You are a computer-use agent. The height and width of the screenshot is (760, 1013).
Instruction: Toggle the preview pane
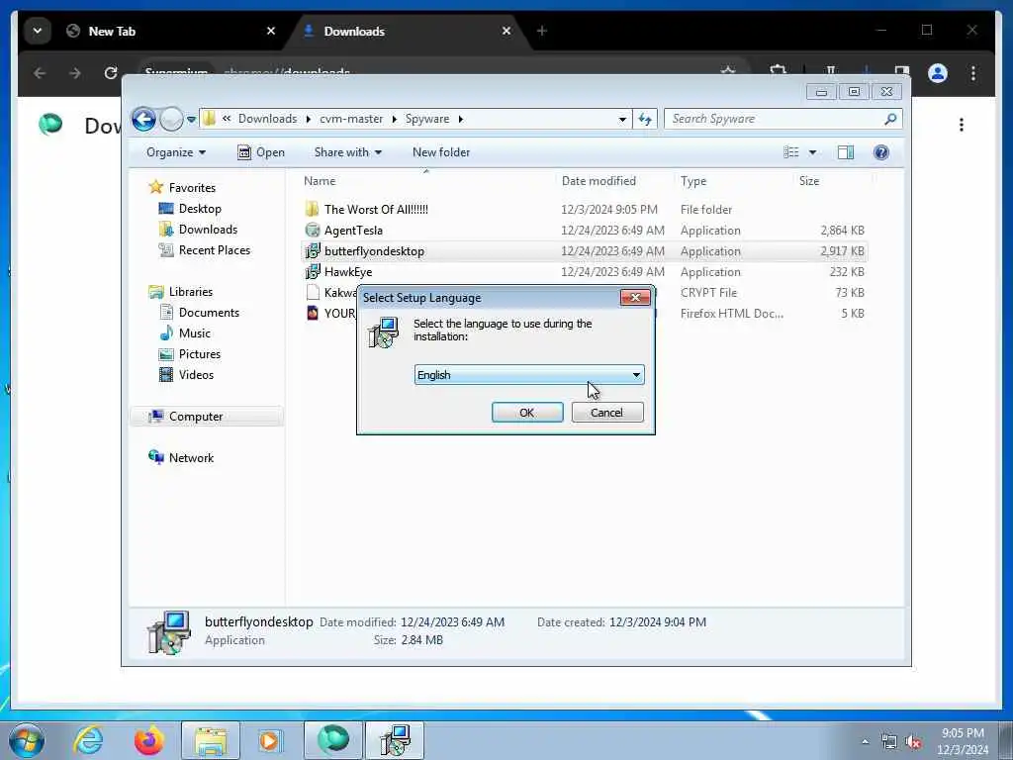pos(846,152)
